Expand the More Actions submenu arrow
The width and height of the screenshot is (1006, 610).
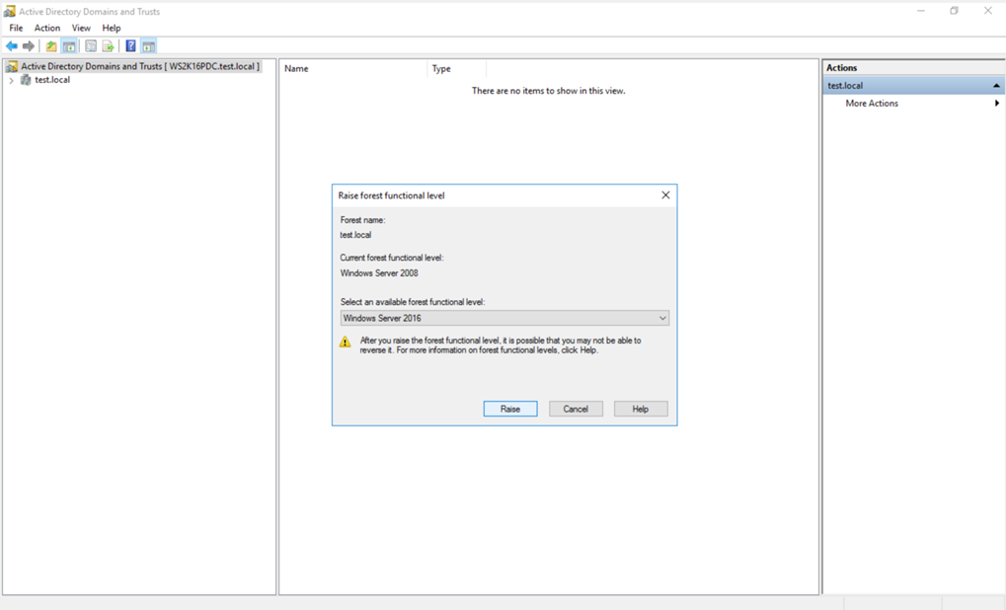(x=996, y=104)
